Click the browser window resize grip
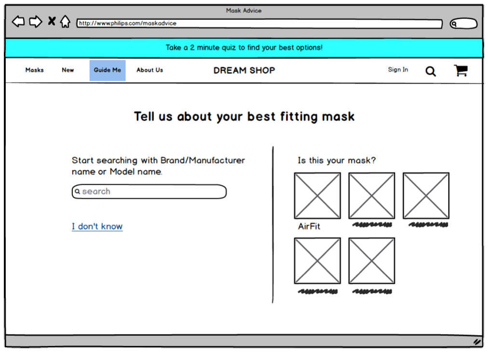This screenshot has height=354, width=488. [477, 341]
